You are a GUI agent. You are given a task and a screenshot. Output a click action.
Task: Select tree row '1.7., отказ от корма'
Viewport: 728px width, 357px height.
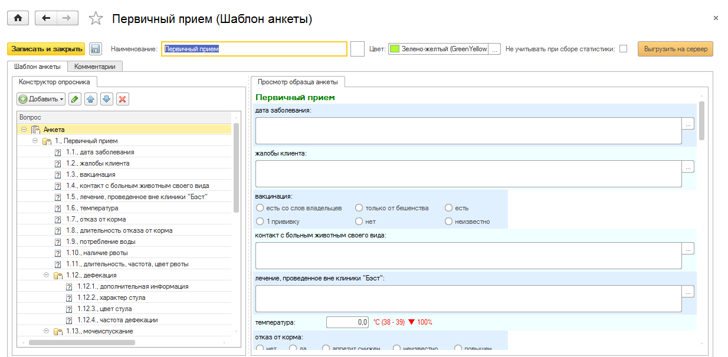point(125,219)
